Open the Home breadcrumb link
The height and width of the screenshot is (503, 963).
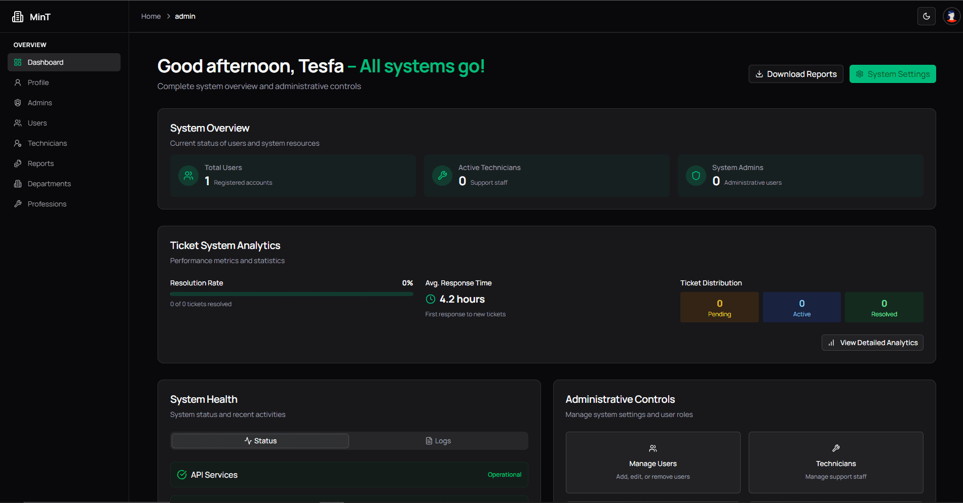[x=150, y=16]
